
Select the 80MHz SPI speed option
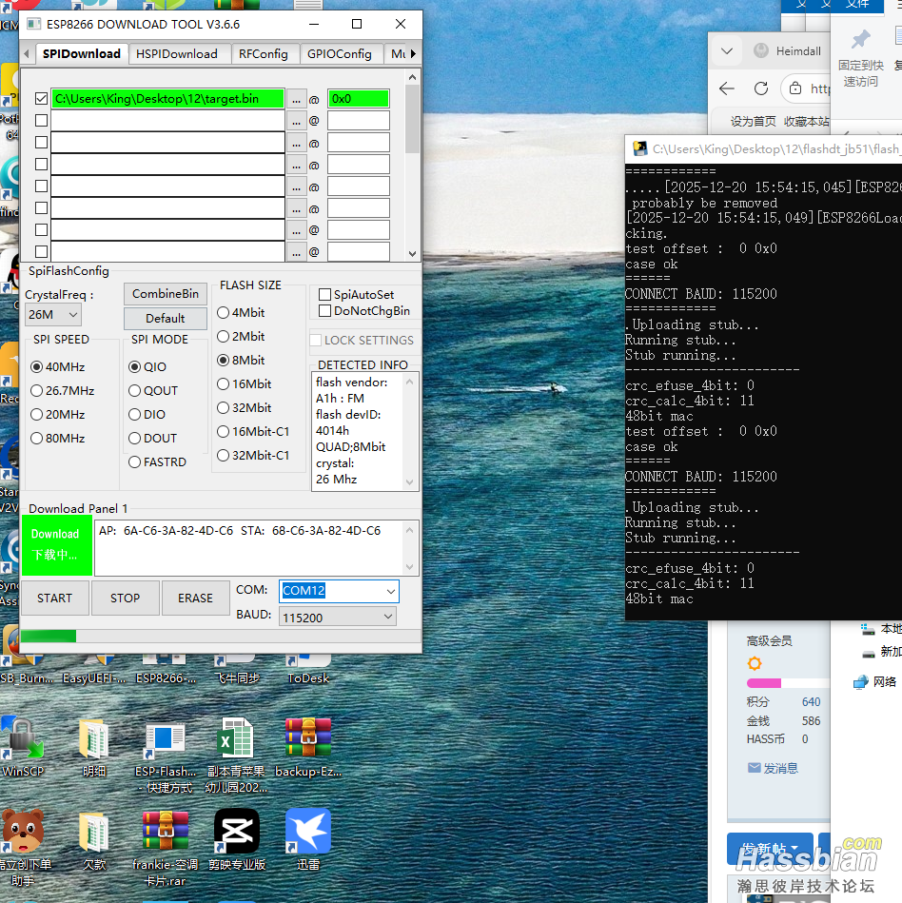[37, 439]
